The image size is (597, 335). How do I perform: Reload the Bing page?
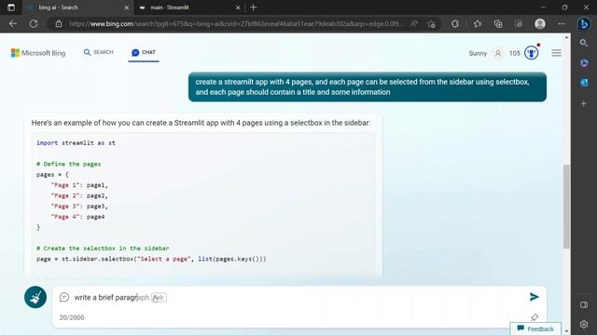click(34, 23)
